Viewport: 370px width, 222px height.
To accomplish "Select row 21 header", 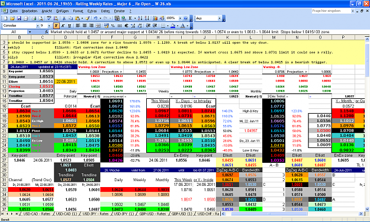I will coord(4,131).
